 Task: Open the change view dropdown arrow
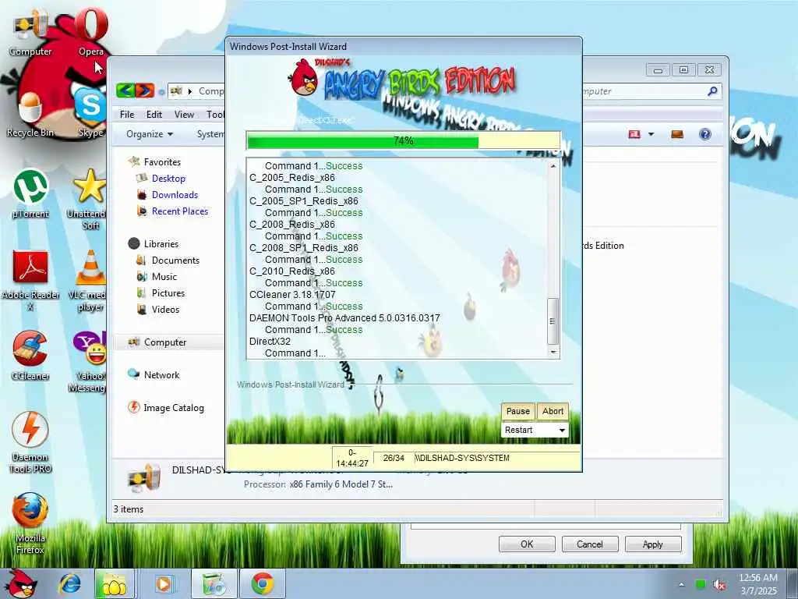pyautogui.click(x=651, y=134)
